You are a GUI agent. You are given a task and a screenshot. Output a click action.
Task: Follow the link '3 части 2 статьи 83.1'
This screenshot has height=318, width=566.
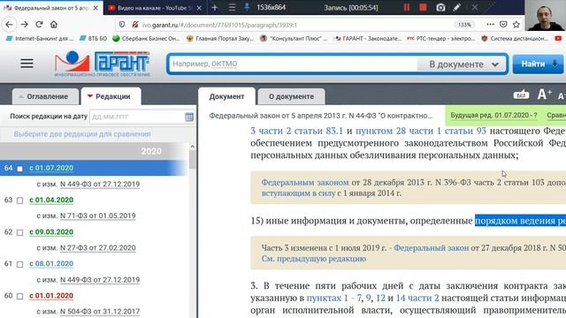[x=297, y=131]
